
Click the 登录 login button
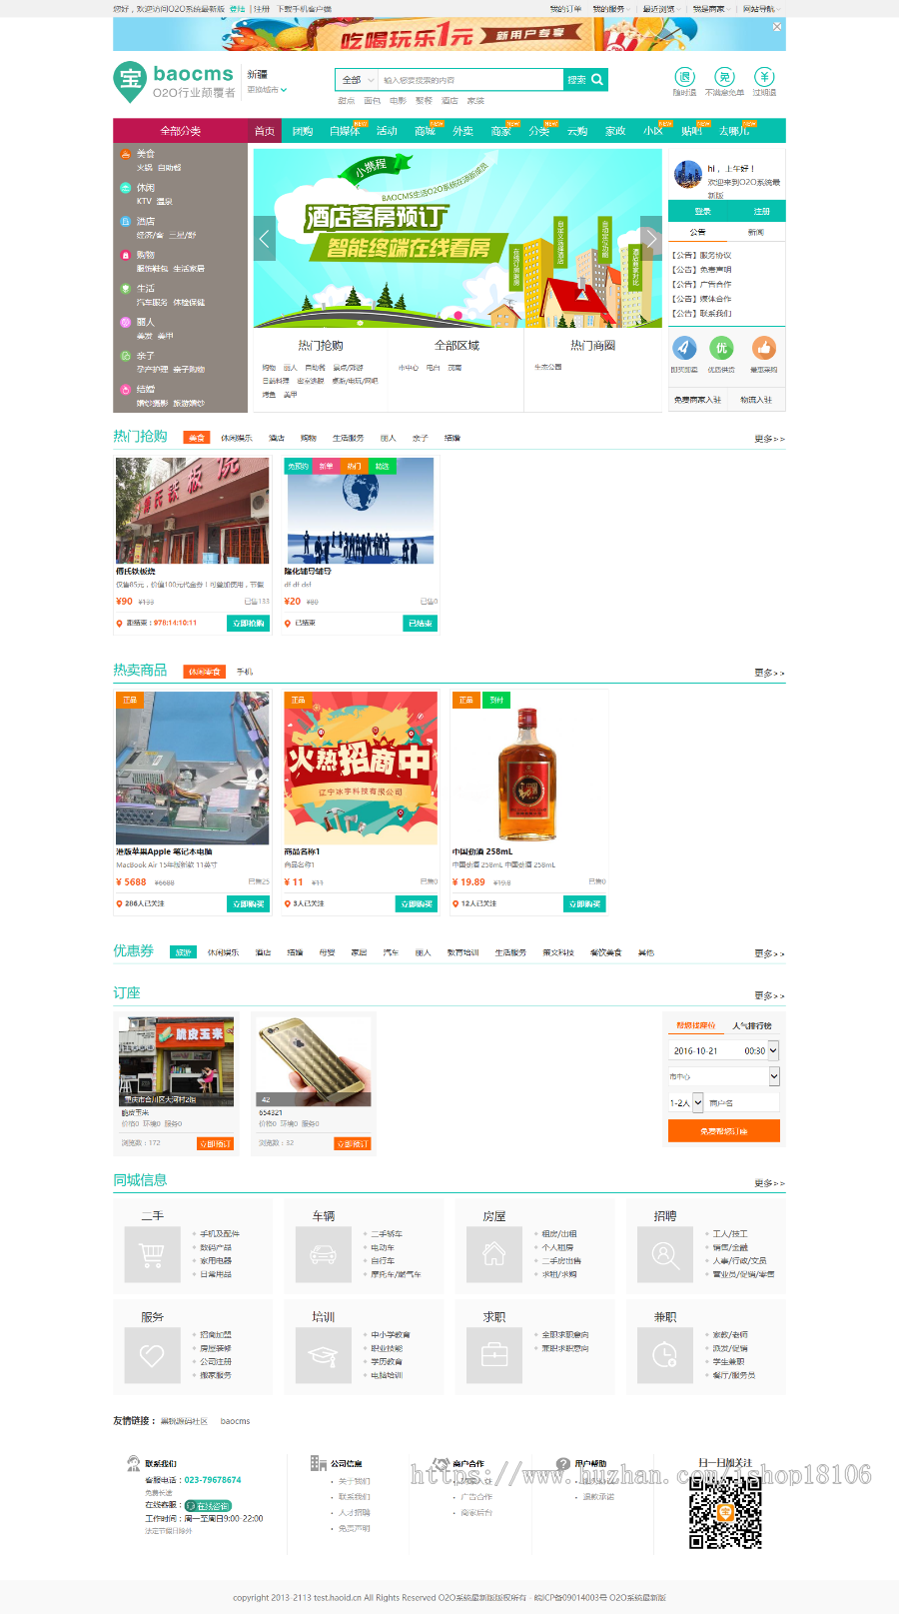pos(703,212)
